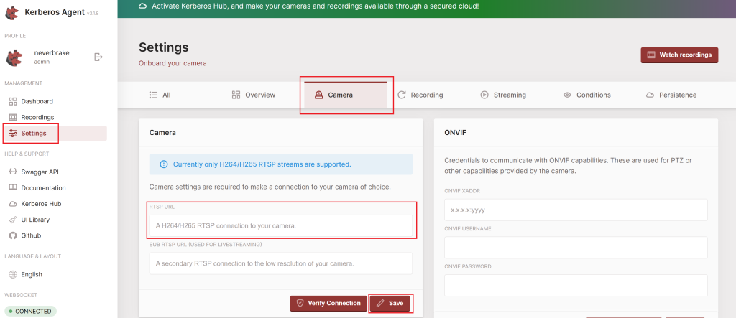Screen dimensions: 736x318
Task: Click the globe language icon
Action: coord(13,274)
